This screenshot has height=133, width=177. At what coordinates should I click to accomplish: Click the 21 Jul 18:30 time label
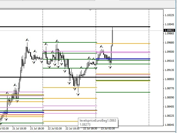pos(37,129)
